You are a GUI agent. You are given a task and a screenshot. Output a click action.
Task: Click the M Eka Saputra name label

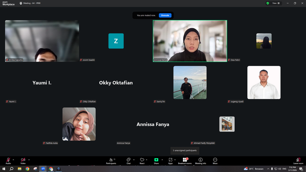click(14, 60)
